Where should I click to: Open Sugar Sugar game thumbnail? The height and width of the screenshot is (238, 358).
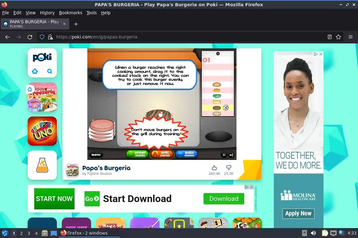pyautogui.click(x=76, y=223)
